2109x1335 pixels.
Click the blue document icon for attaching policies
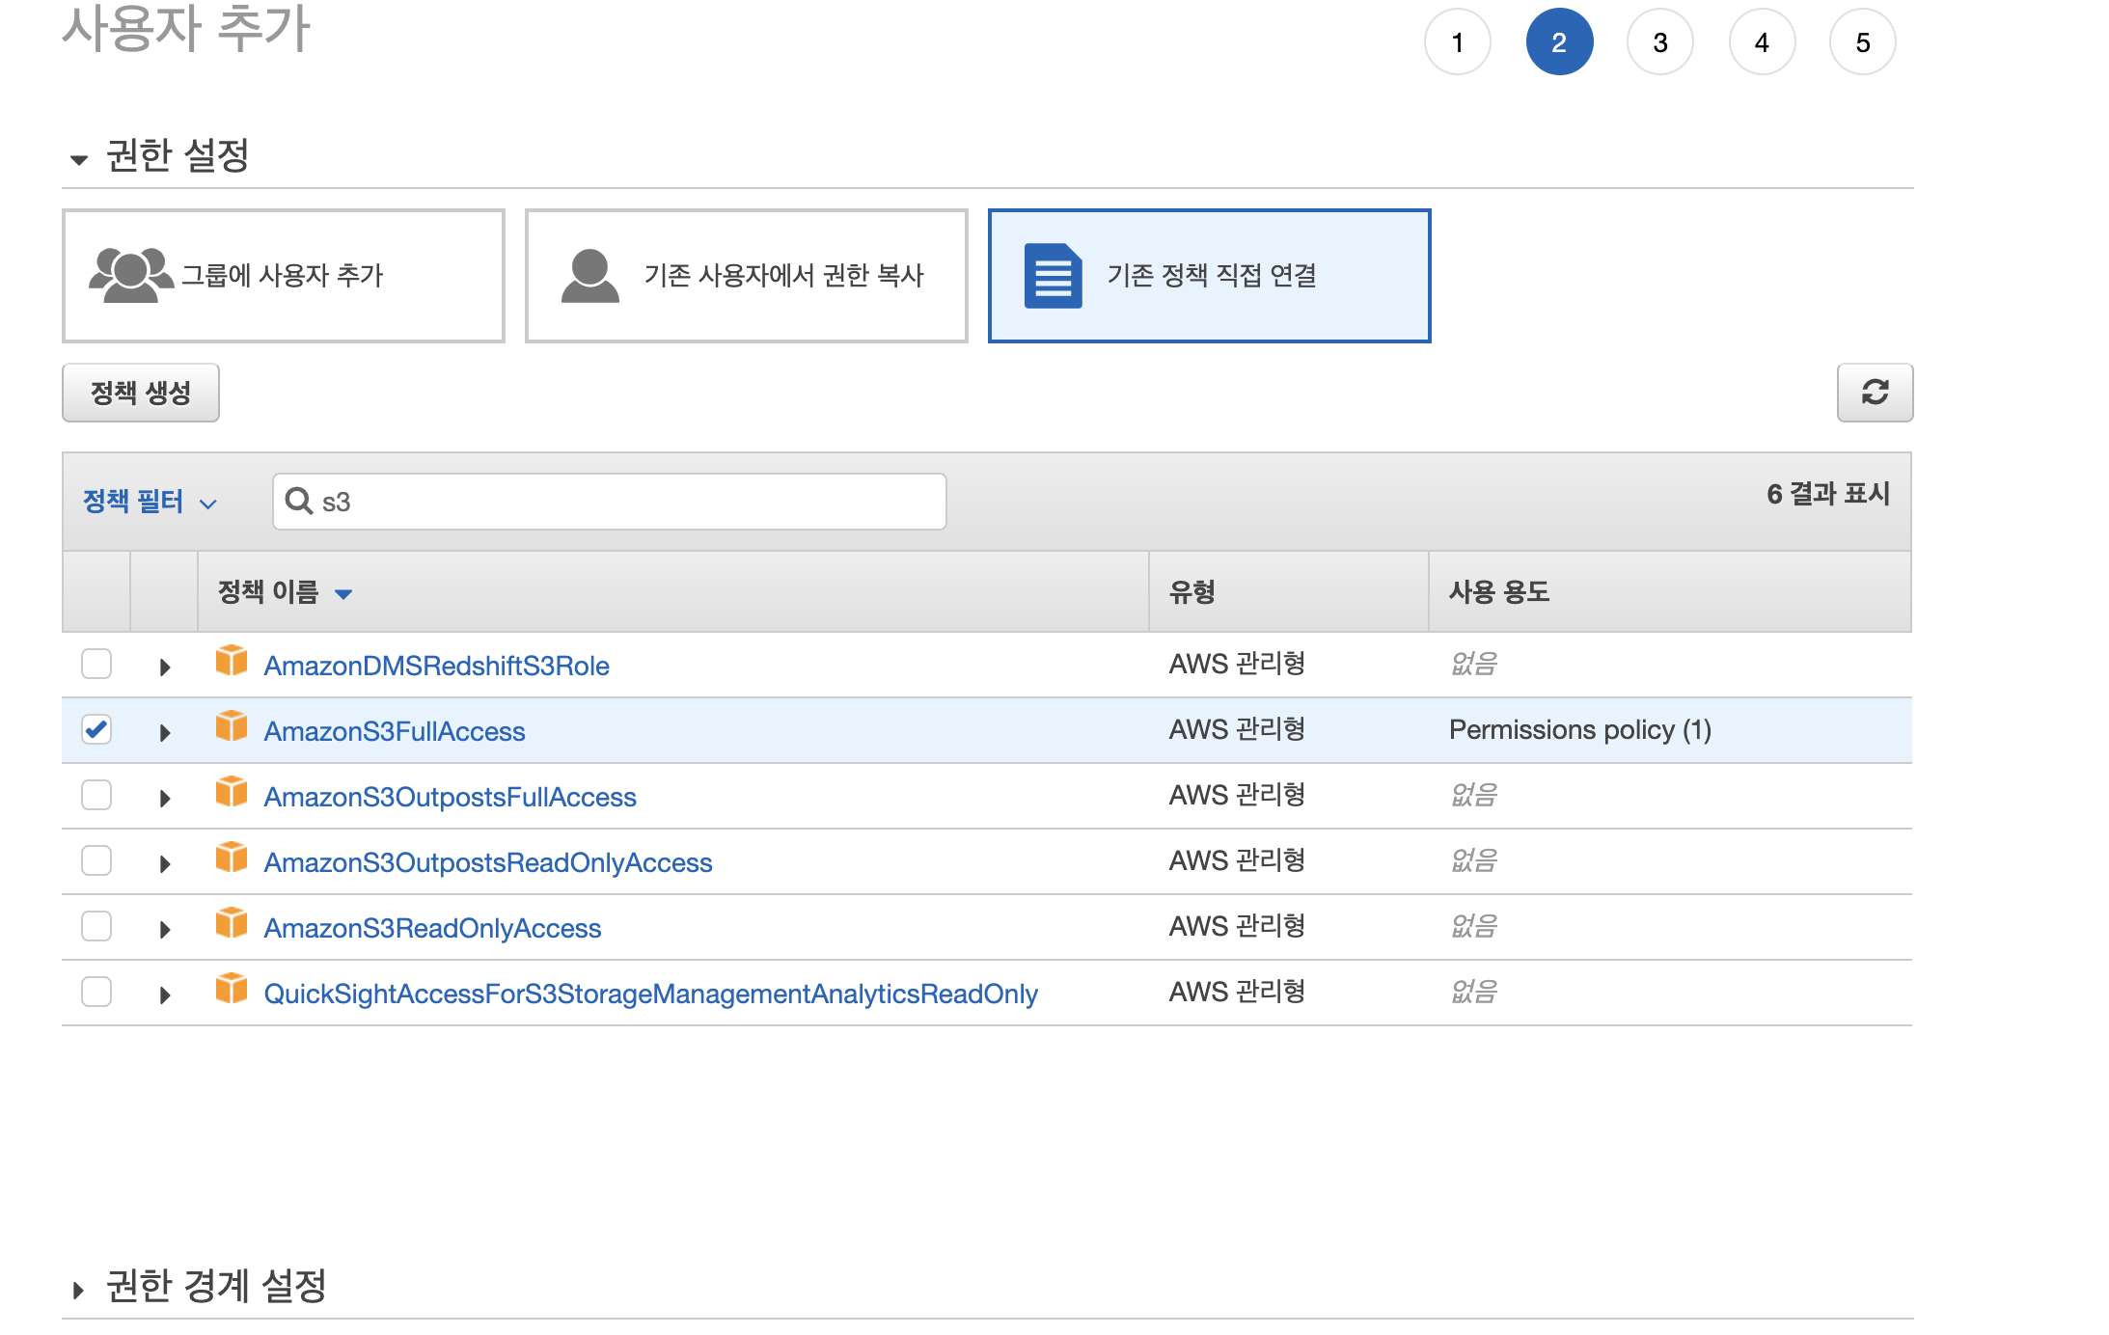pyautogui.click(x=1053, y=276)
